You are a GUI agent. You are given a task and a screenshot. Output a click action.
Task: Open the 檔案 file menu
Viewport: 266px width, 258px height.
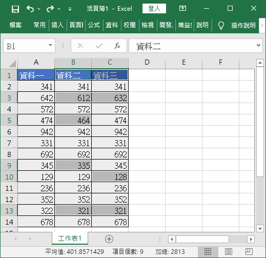coord(15,25)
